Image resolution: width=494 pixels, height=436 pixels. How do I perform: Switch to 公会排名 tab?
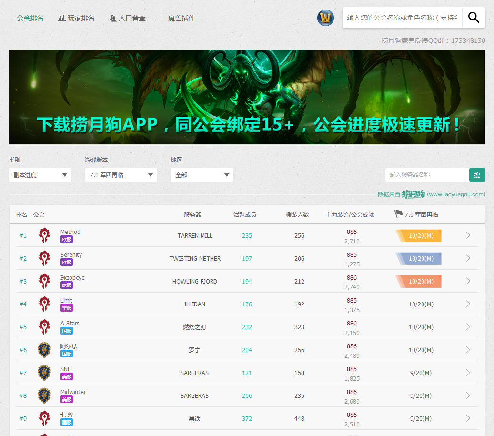[x=30, y=18]
